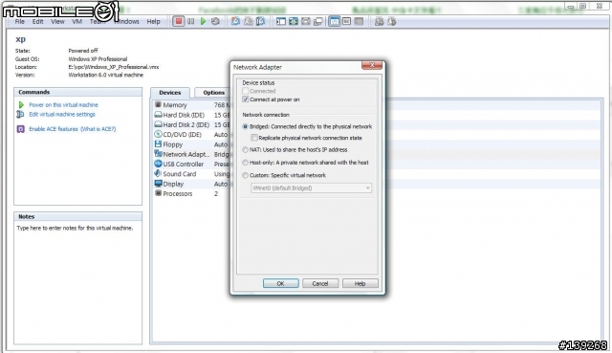Select the Custom virtual network radio button

pyautogui.click(x=245, y=175)
